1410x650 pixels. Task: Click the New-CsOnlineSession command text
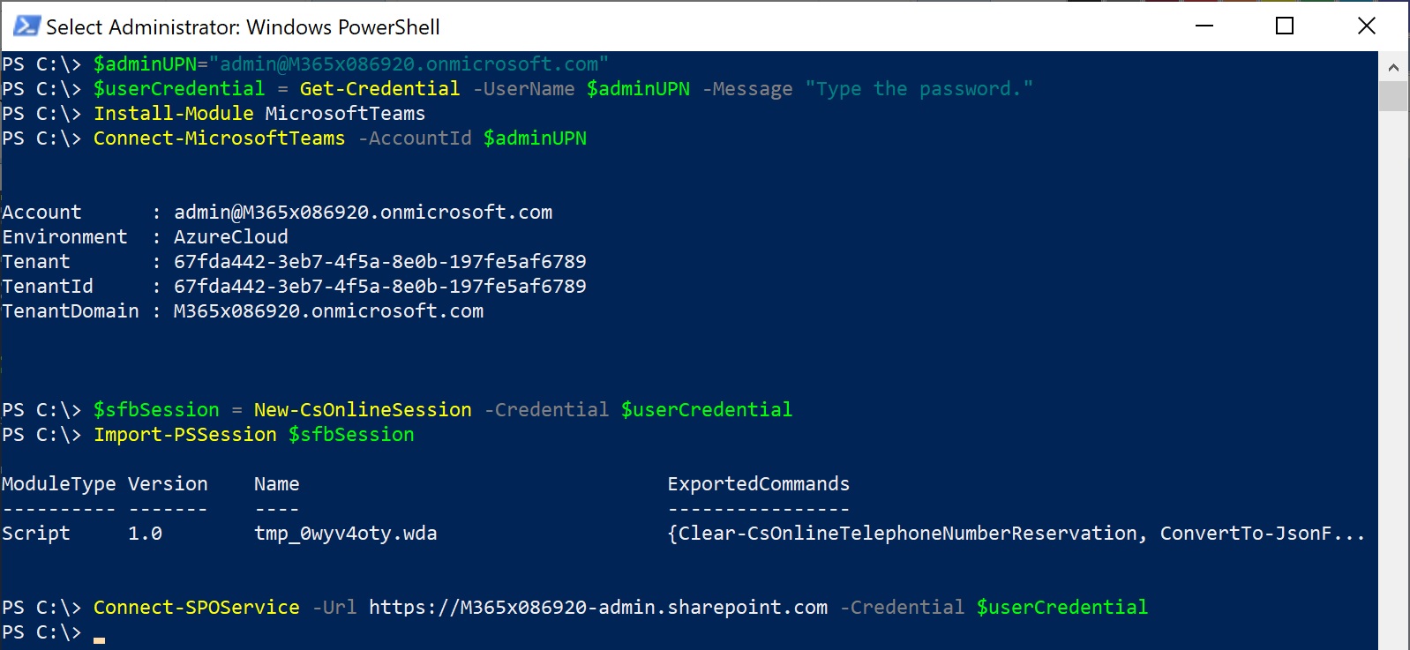(363, 410)
